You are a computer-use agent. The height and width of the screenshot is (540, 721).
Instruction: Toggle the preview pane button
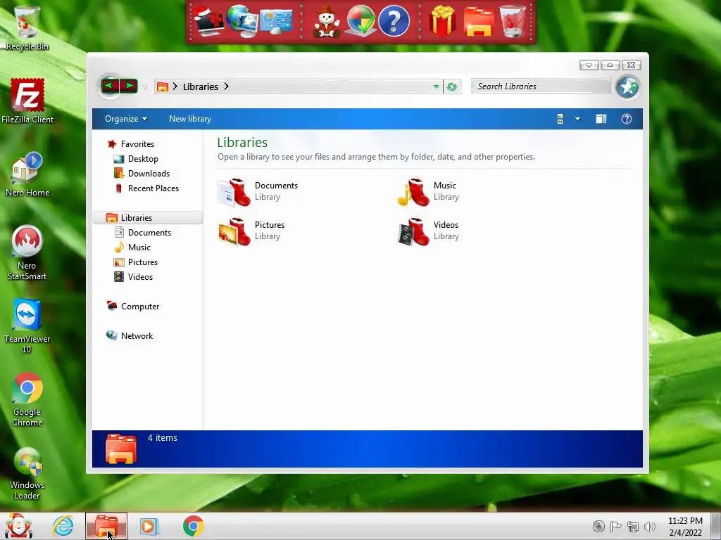(601, 119)
